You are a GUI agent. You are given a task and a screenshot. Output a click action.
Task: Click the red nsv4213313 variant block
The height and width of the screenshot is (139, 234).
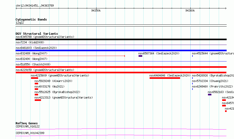38,100
